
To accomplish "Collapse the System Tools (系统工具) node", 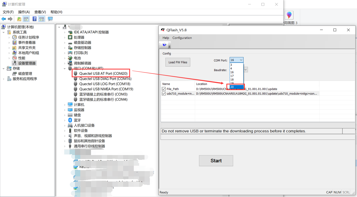I will pyautogui.click(x=3, y=32).
